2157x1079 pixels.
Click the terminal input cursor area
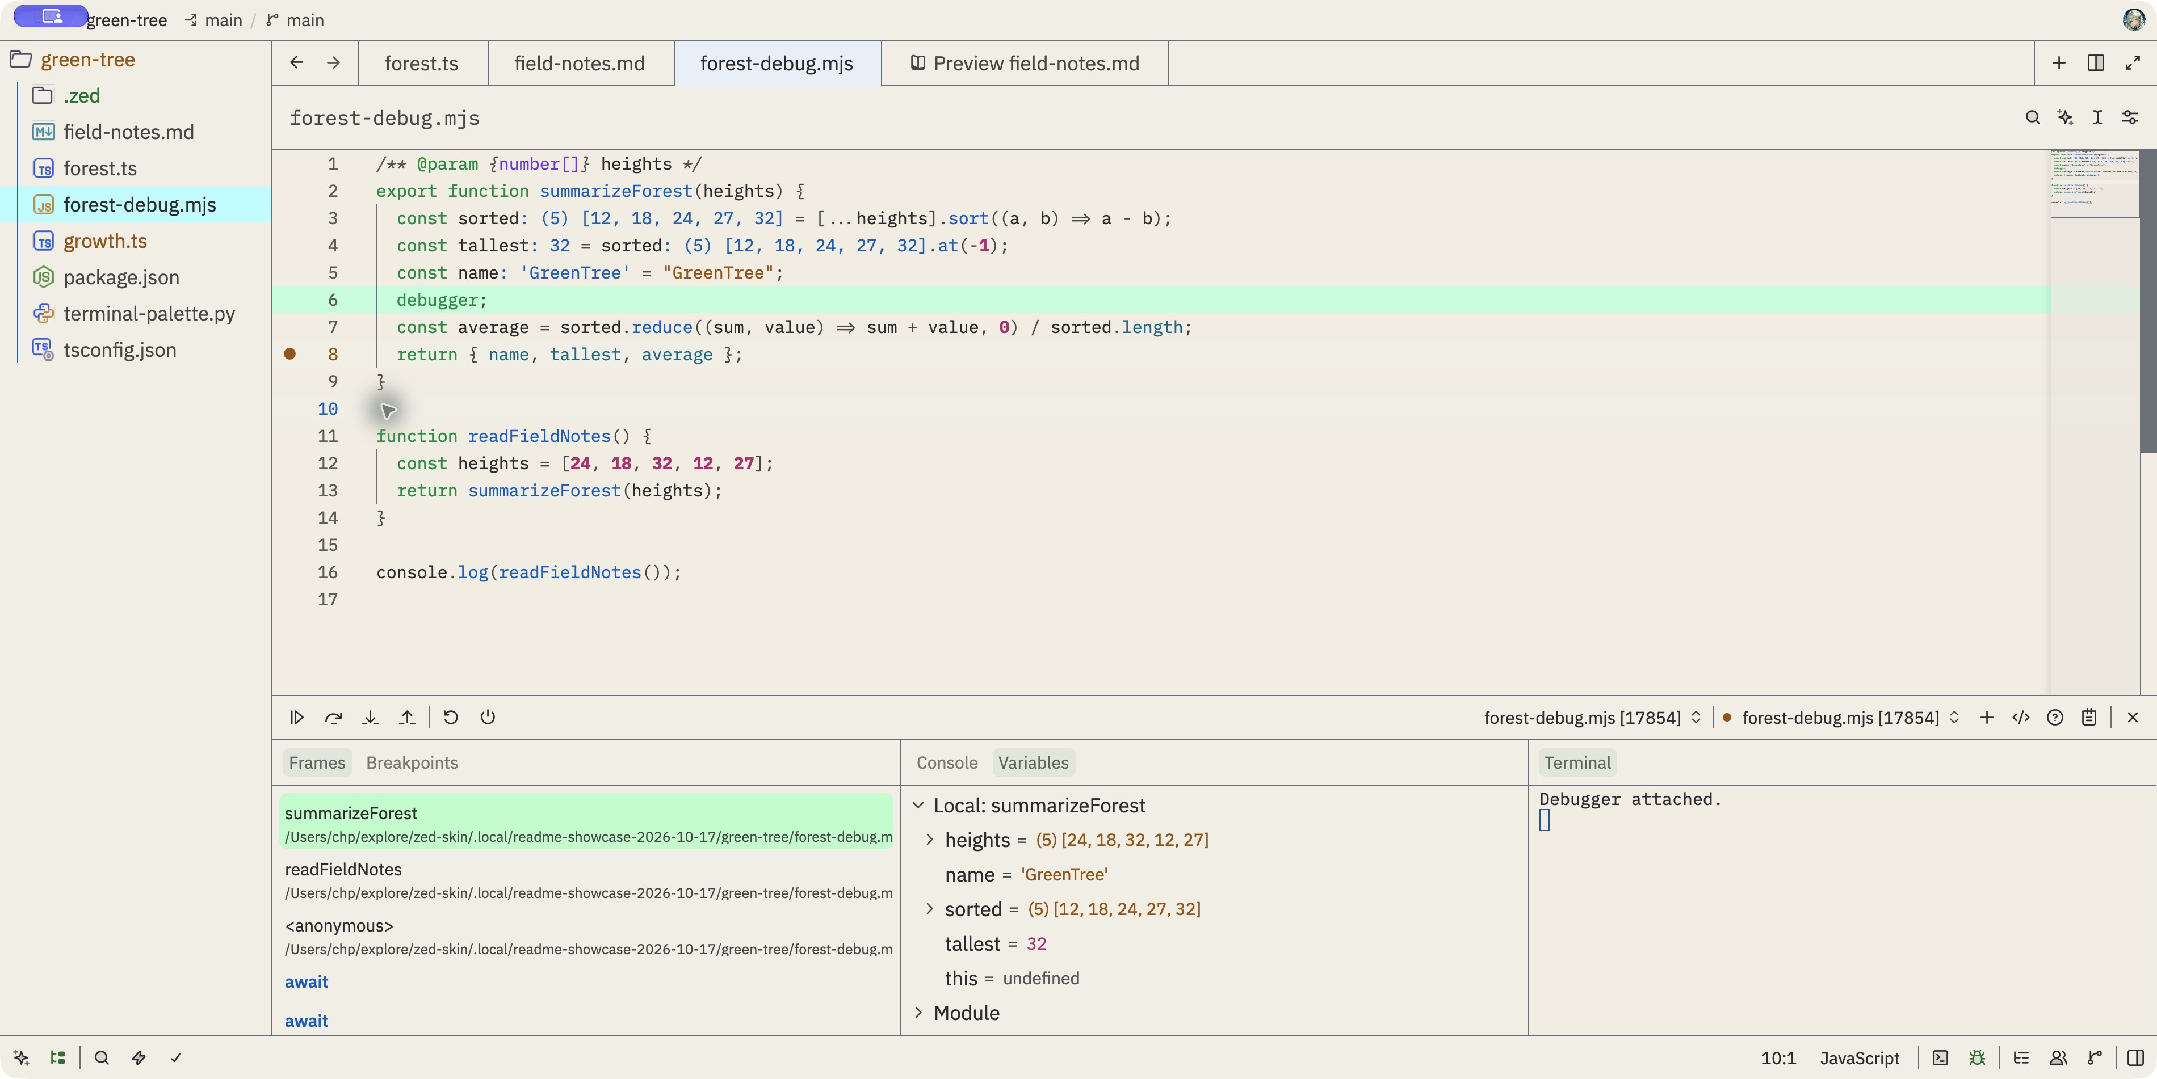(1545, 820)
